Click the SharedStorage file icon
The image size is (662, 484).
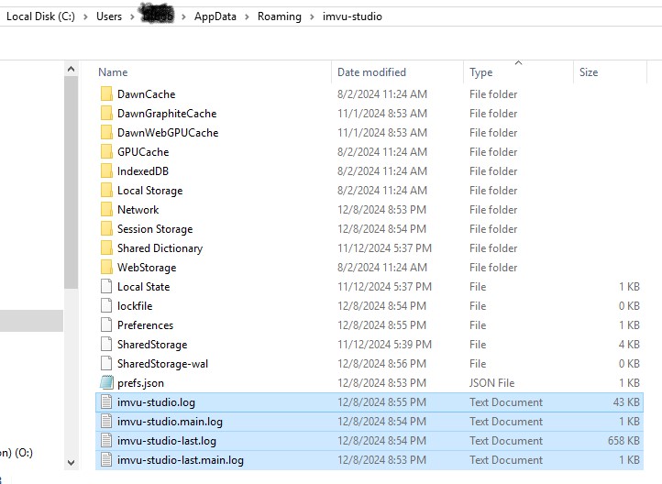tap(106, 345)
